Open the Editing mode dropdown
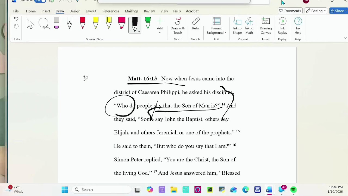Viewport: 348px width, 196px height. point(316,11)
